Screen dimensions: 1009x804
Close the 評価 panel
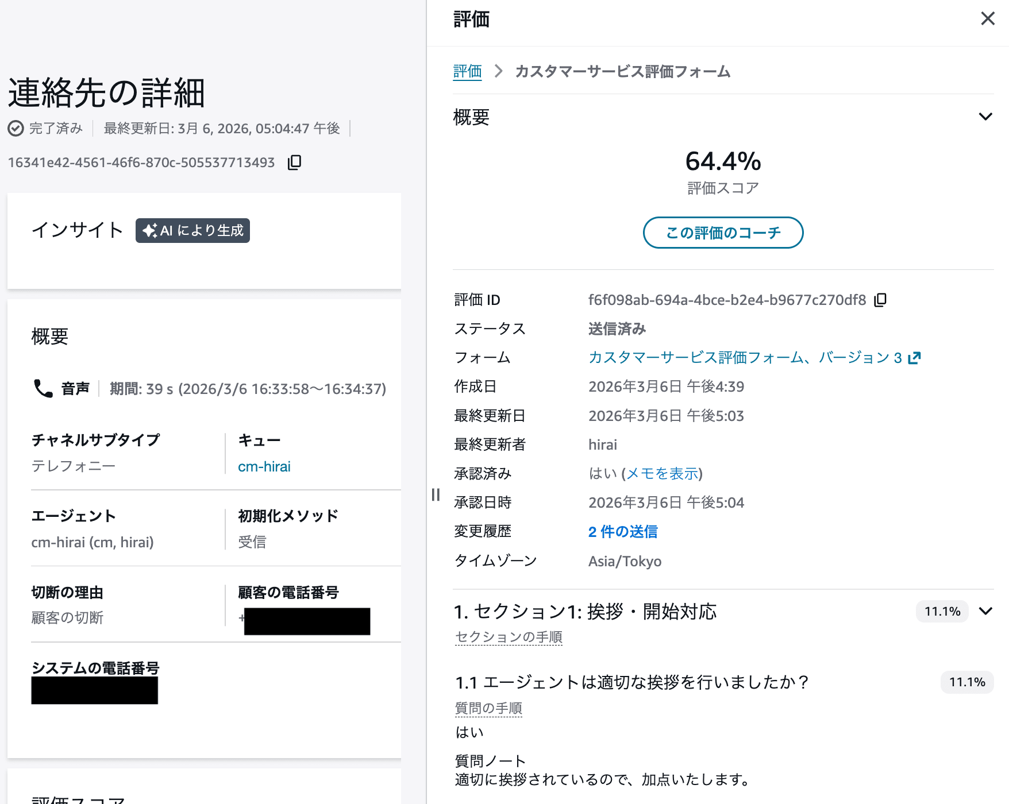(x=987, y=18)
